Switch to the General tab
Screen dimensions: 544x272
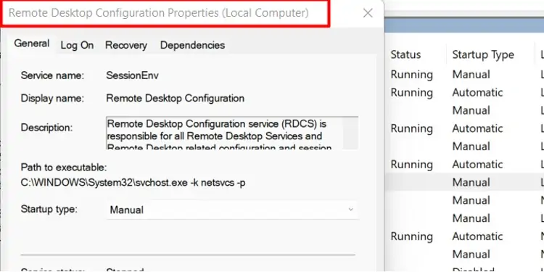[32, 44]
